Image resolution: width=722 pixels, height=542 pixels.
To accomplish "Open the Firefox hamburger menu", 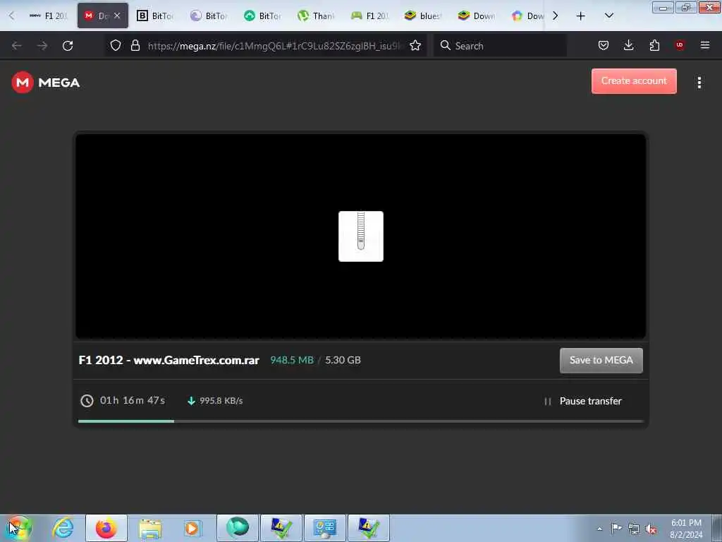I will point(705,45).
